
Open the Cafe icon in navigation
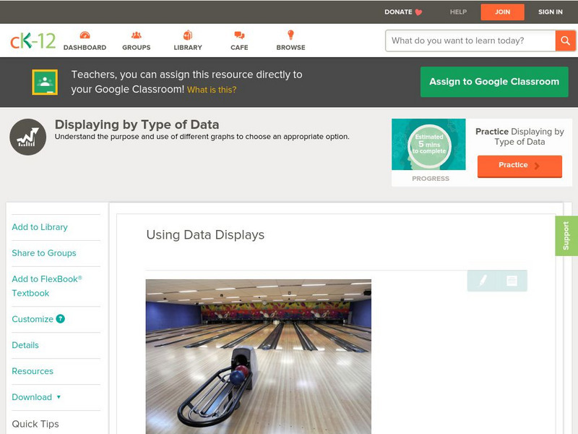[239, 35]
